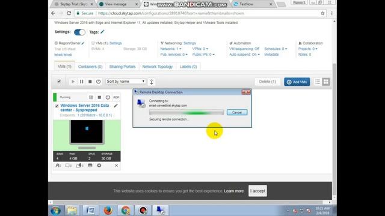
Task: Toggle the Settings switch off
Action: 79,32
